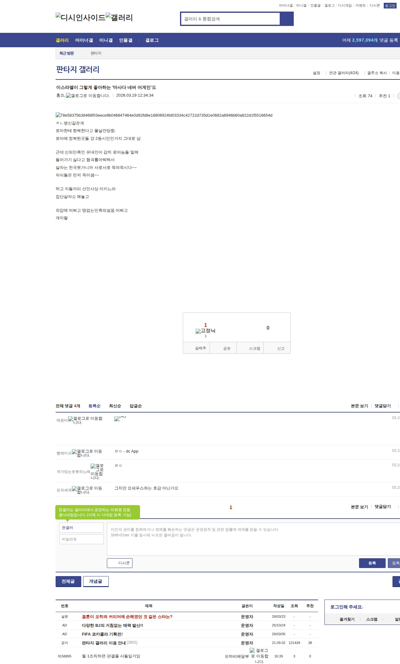Screen dimensions: 400x664
Task: Click the 고정닉 upvote icon
Action: 205,331
